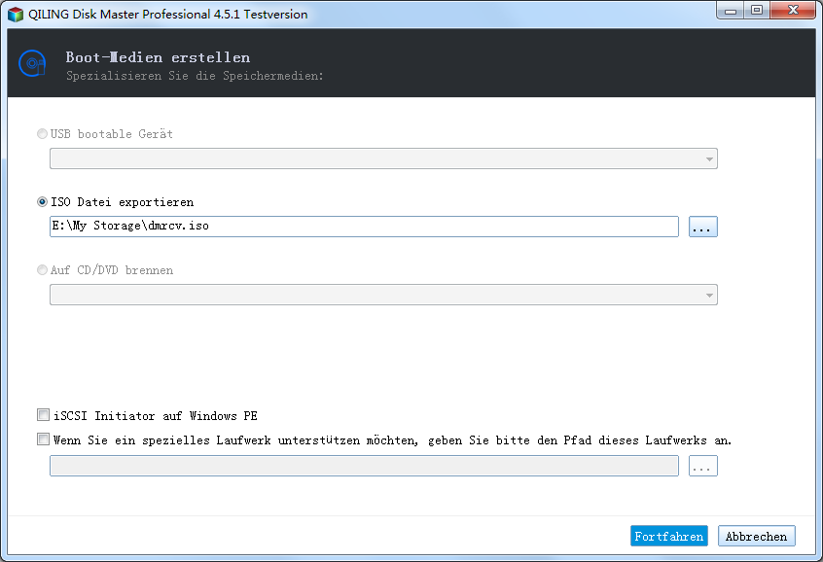
Task: Click the Fortfahren button
Action: click(x=669, y=536)
